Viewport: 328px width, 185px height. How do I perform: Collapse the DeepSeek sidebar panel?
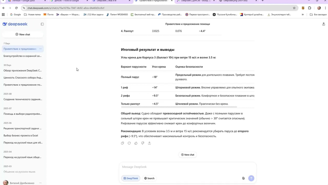click(42, 24)
